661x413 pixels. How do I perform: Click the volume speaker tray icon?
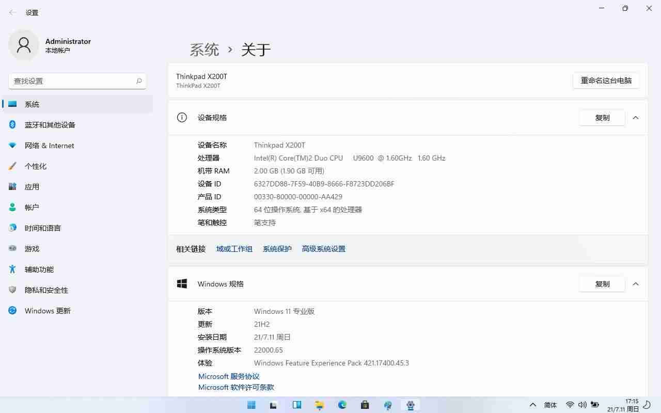point(583,405)
